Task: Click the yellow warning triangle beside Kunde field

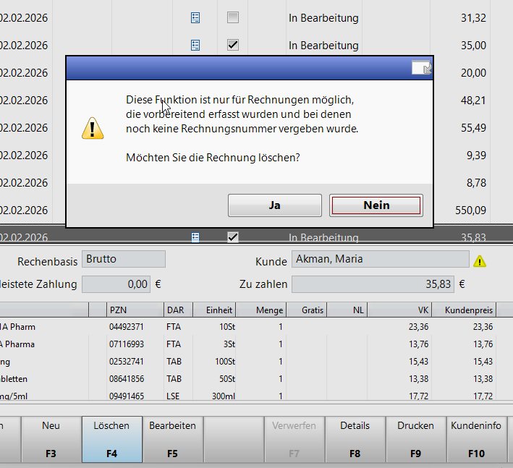Action: (x=480, y=261)
